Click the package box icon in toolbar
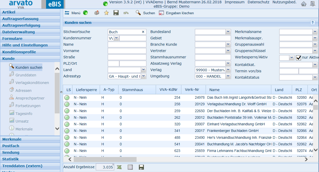 (x=97, y=13)
